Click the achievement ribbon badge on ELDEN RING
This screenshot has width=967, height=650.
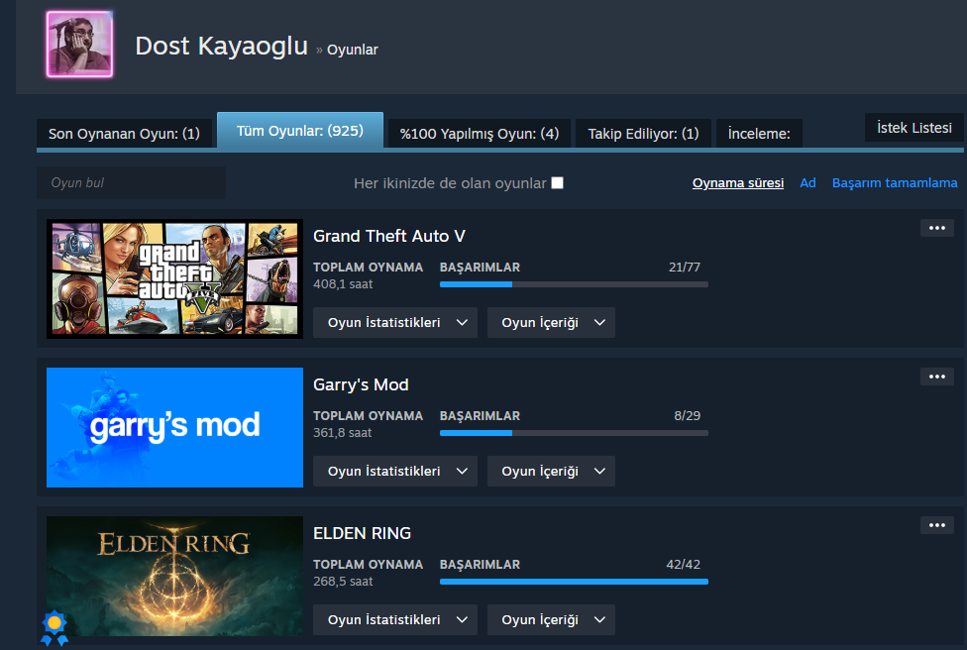[x=54, y=628]
